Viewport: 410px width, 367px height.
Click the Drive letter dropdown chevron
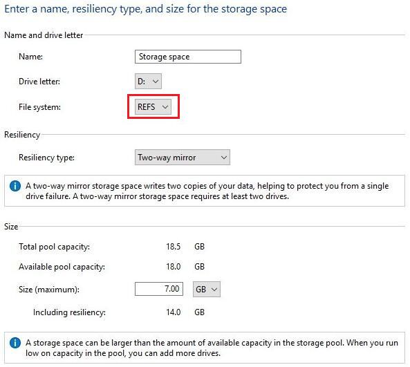tap(156, 82)
